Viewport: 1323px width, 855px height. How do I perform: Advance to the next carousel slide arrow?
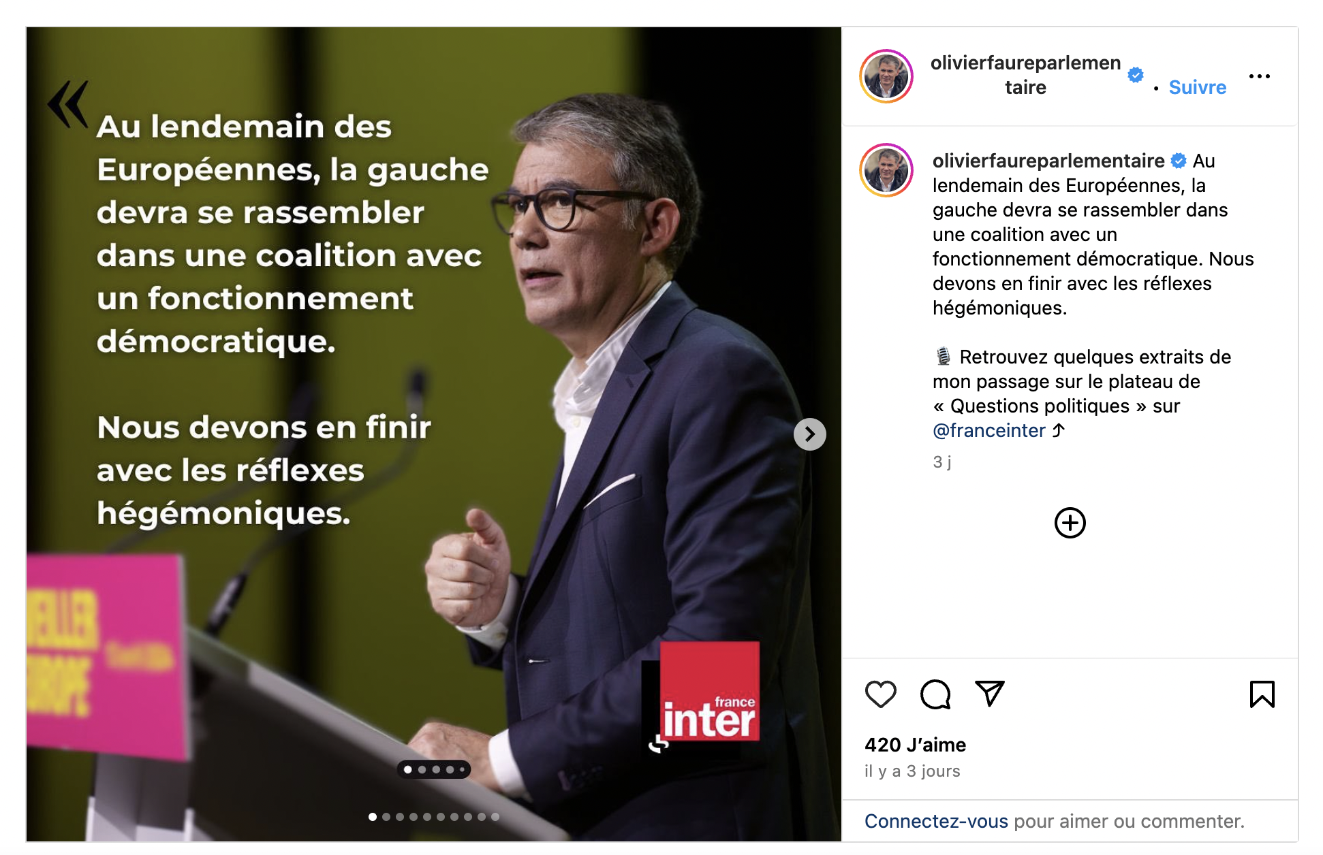pos(809,434)
